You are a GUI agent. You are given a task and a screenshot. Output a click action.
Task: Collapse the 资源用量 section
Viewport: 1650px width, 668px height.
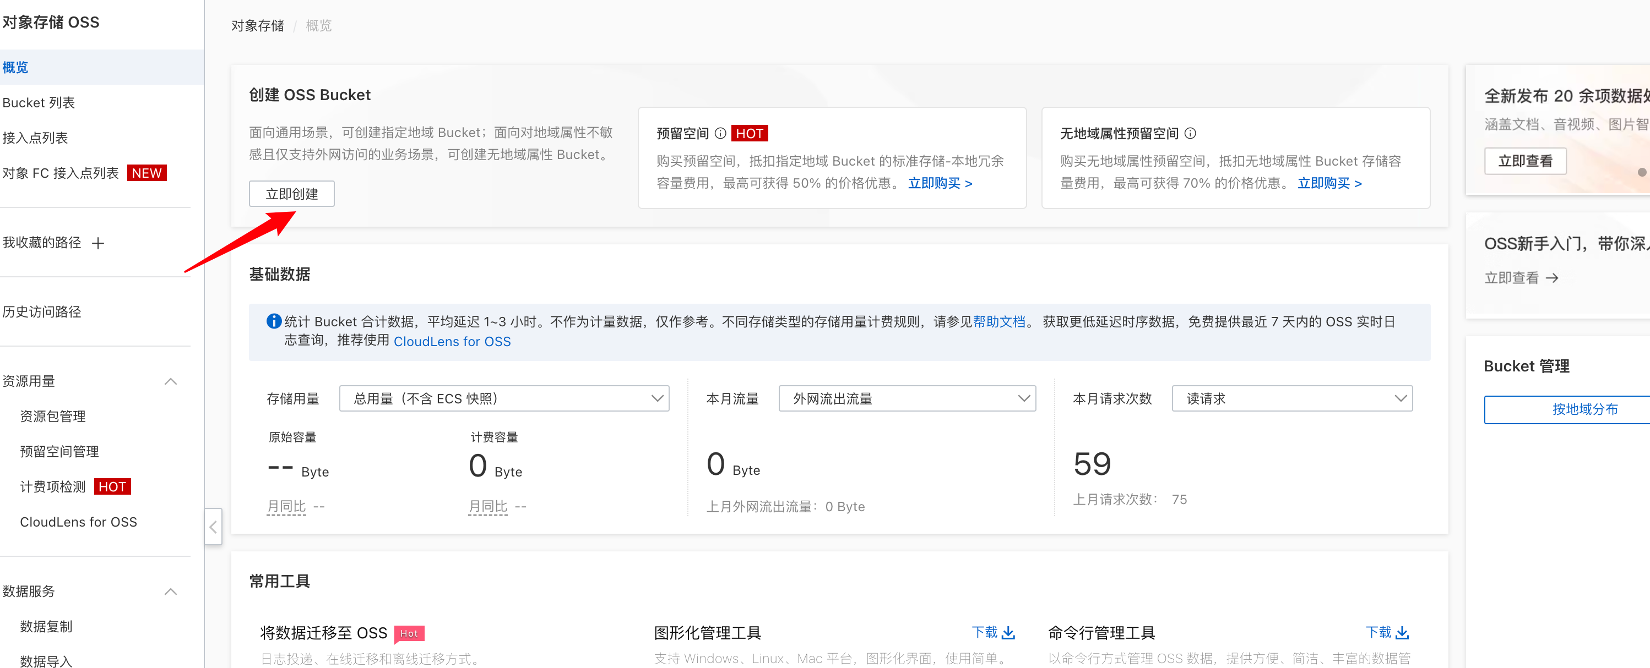170,381
